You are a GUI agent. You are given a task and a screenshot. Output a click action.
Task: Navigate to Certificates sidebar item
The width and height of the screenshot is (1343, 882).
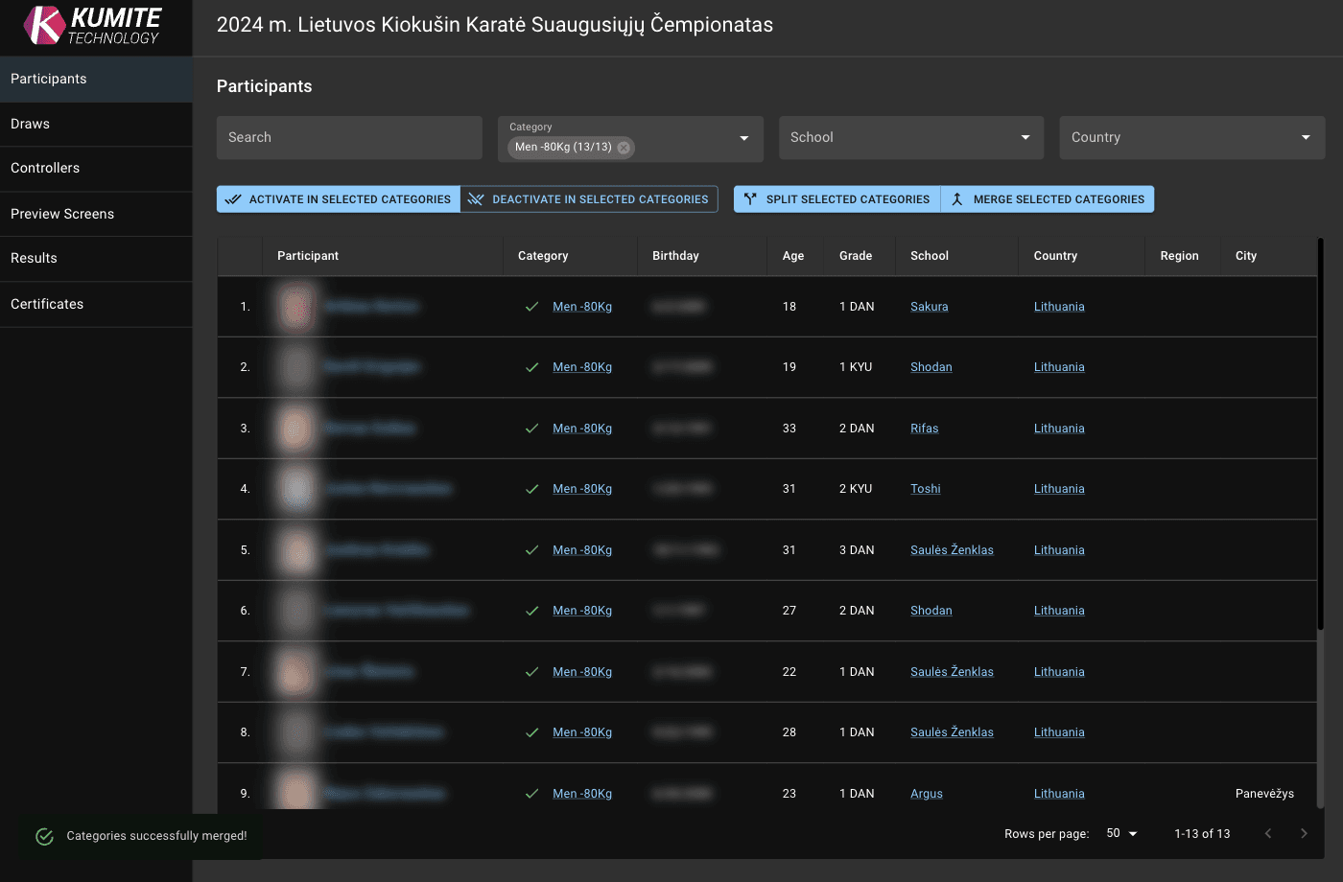click(x=47, y=304)
